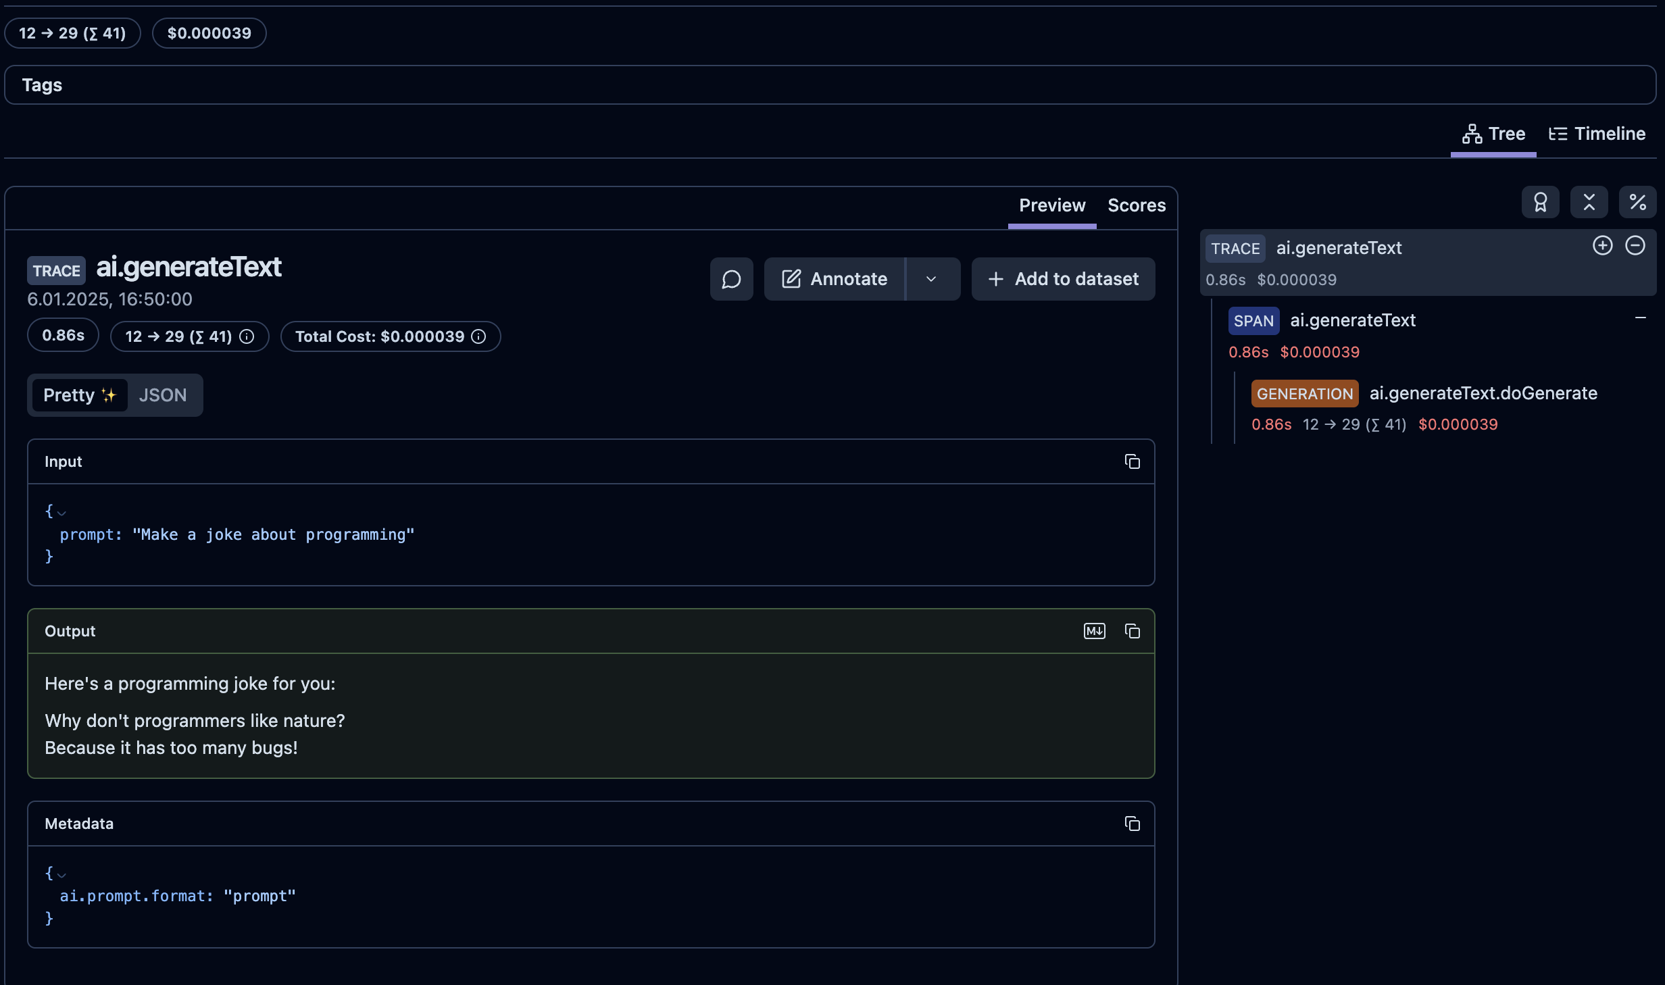Click the comment speech bubble icon
Screen dimensions: 1665x985
pyautogui.click(x=731, y=279)
